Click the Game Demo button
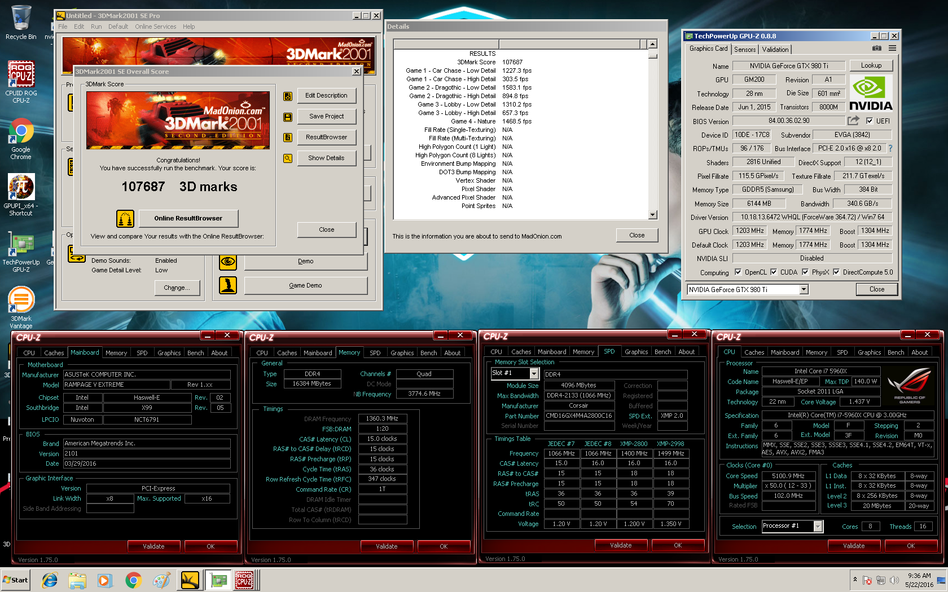Viewport: 948px width, 592px height. point(306,285)
